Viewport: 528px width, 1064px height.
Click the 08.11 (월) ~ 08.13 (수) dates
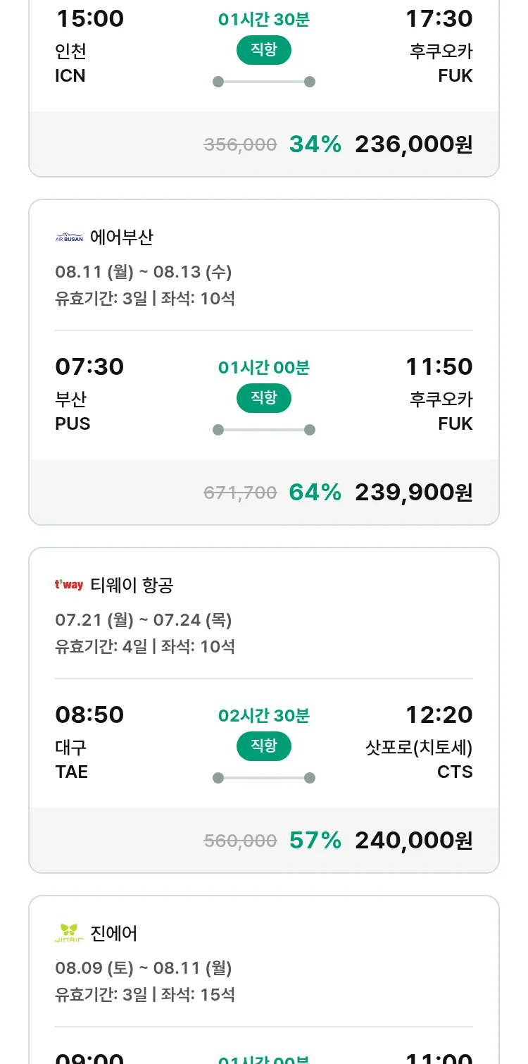144,272
